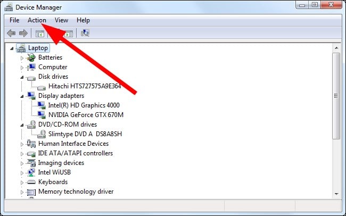Click the Batteries category icon
The height and width of the screenshot is (216, 346).
31,57
